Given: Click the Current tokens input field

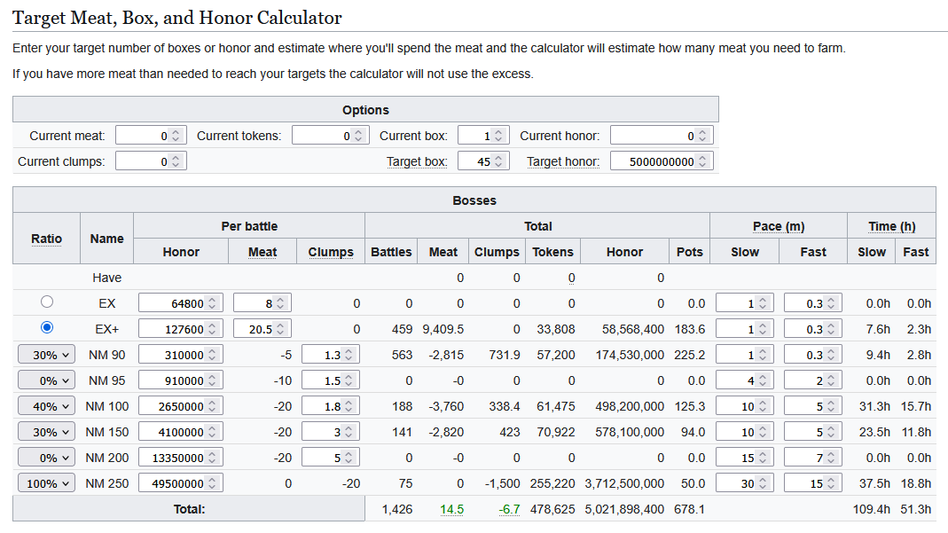Looking at the screenshot, I should click(x=330, y=136).
